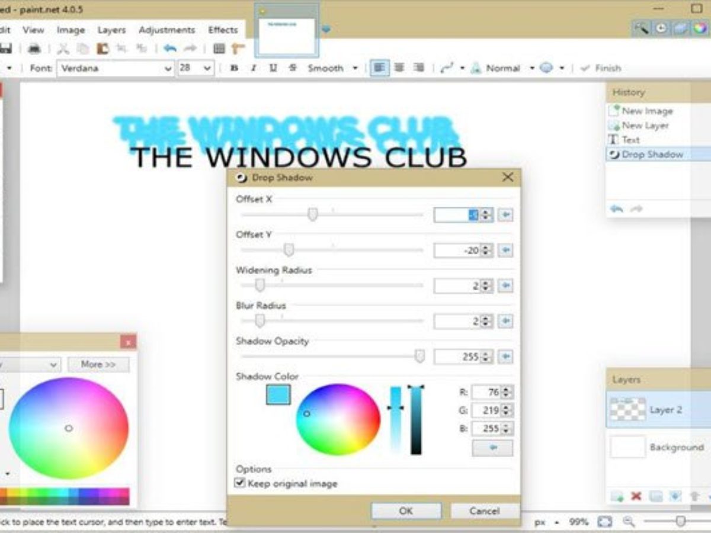Image resolution: width=711 pixels, height=533 pixels.
Task: Select Text history entry
Action: [x=630, y=140]
